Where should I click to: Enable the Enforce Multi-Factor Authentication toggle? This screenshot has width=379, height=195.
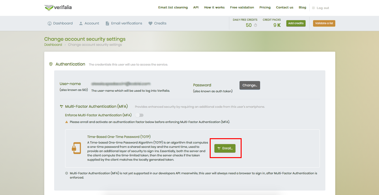click(x=139, y=115)
